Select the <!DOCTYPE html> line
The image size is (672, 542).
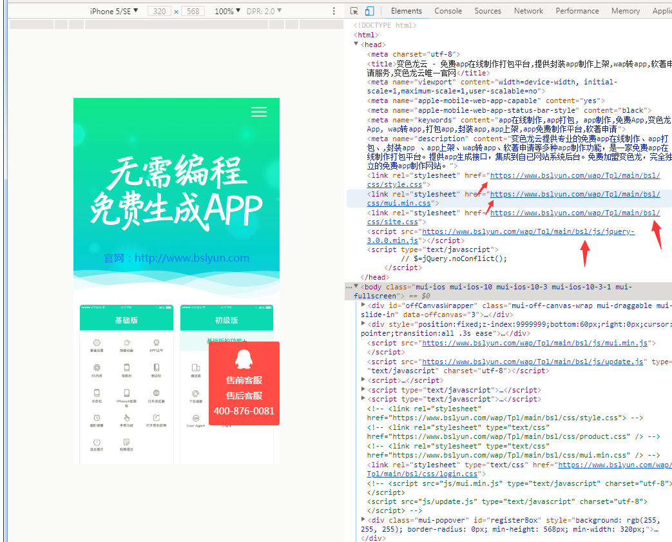coord(385,25)
